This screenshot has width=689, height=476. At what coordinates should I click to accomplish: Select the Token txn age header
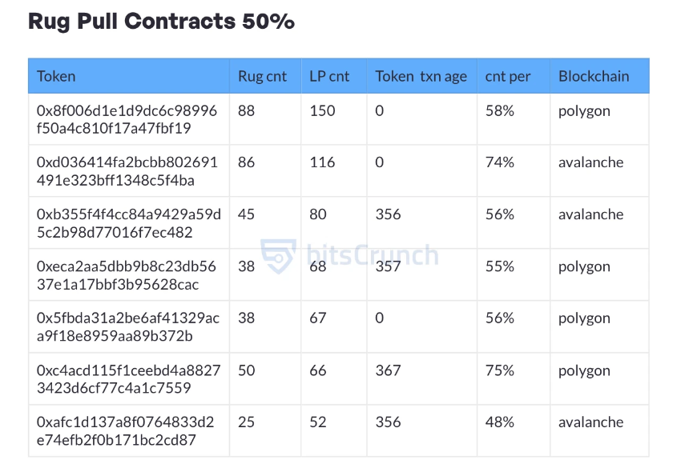click(421, 77)
